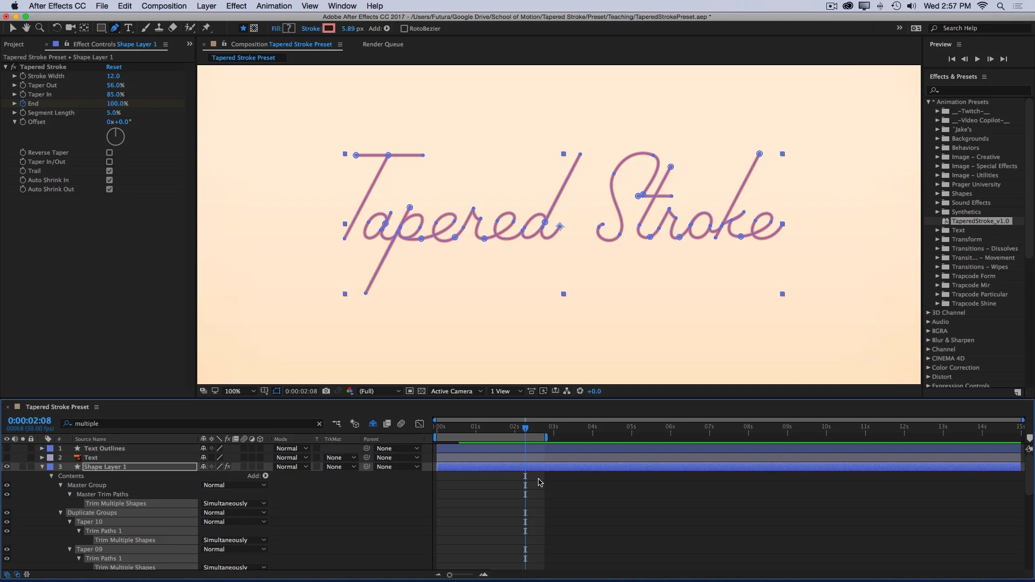Click the Stroke color swatch

[x=329, y=29]
